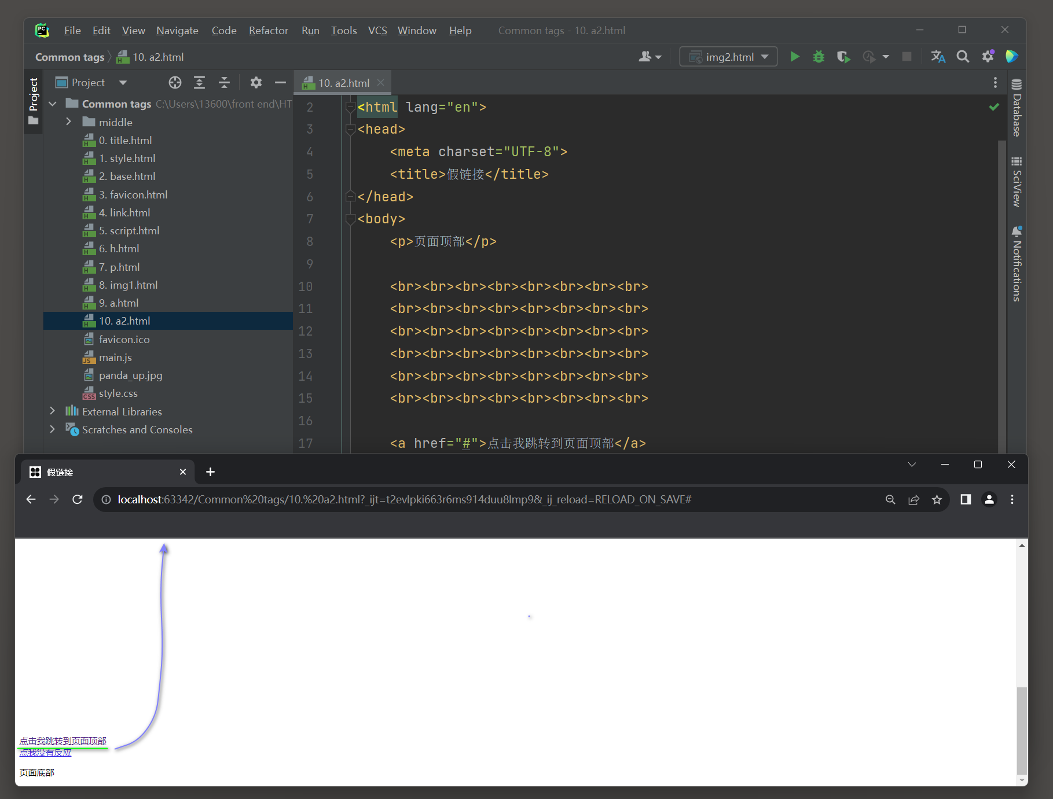
Task: Reload the browser page
Action: click(77, 499)
